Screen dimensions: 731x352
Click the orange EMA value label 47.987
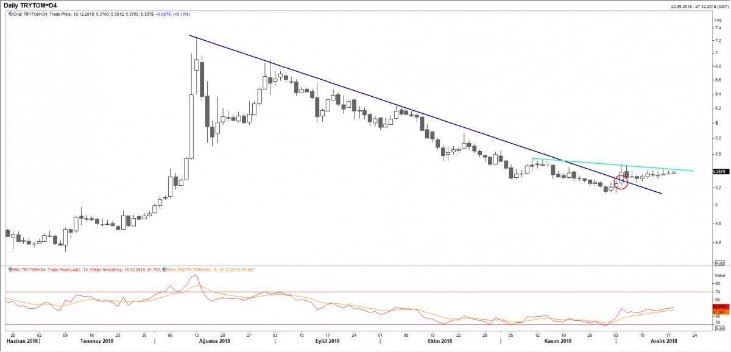tap(719, 312)
